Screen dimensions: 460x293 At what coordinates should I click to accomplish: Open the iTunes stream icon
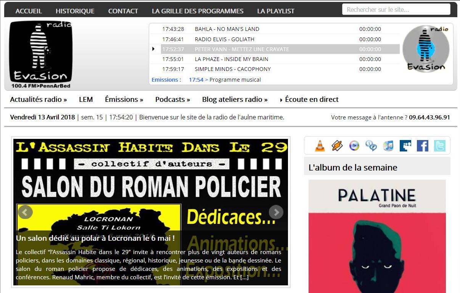point(388,146)
